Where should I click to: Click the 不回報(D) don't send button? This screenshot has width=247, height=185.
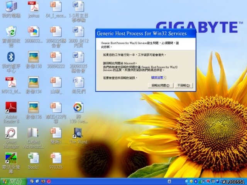point(184,86)
